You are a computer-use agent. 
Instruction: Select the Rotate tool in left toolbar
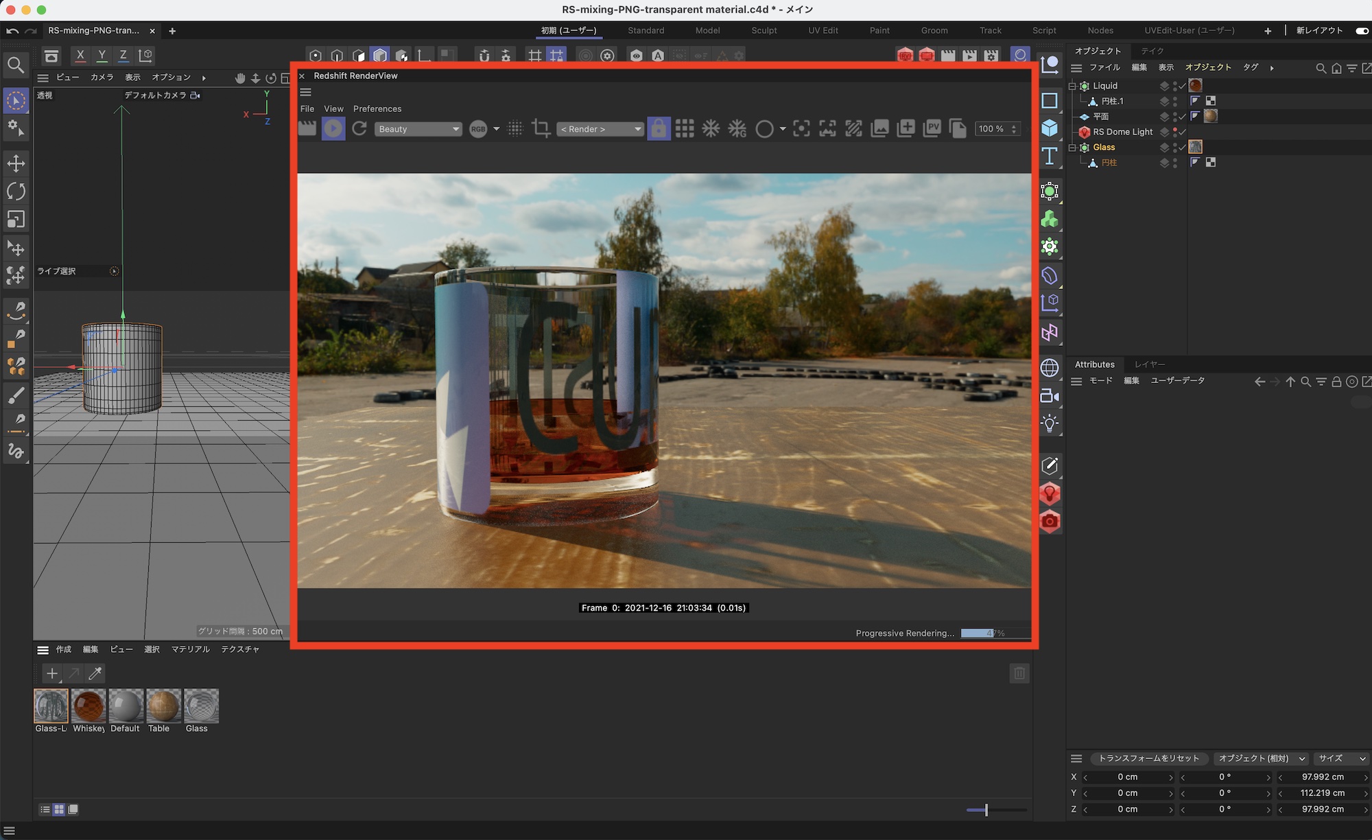pos(16,191)
